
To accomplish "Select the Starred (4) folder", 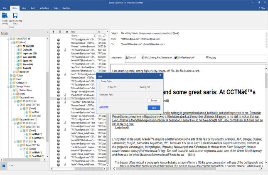I will [x=27, y=64].
